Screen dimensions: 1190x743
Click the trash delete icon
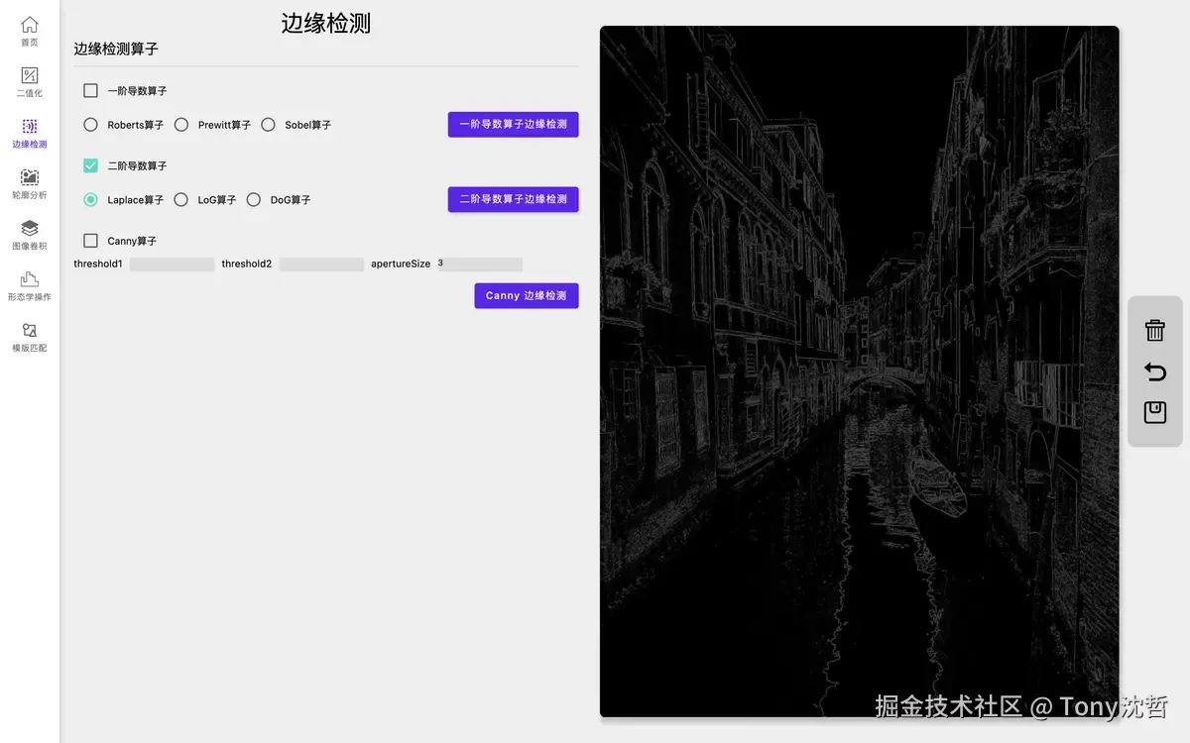[x=1154, y=331]
